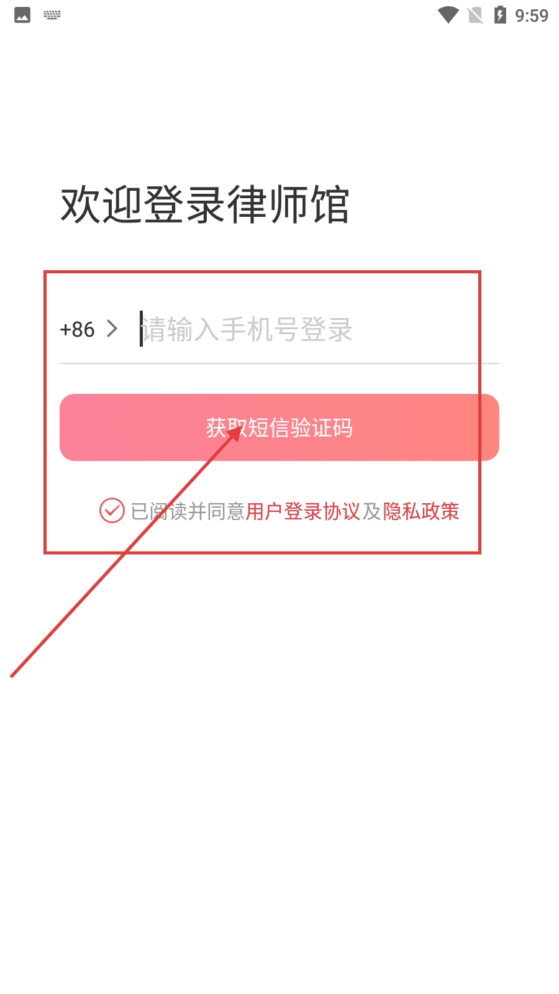Expand the chevron arrow beside +86
This screenshot has width=559, height=994.
click(112, 329)
